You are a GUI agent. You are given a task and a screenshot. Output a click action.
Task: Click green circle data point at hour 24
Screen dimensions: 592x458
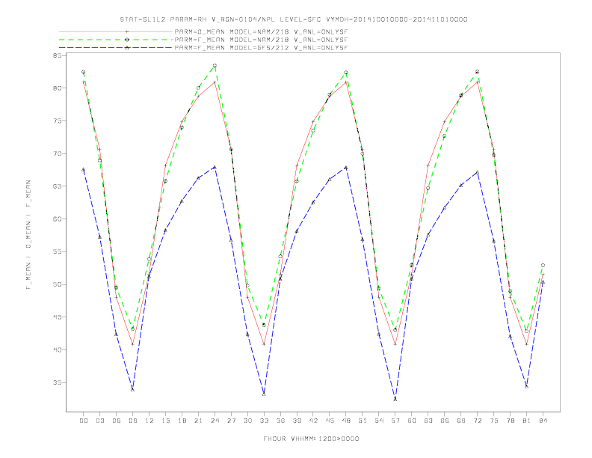215,66
